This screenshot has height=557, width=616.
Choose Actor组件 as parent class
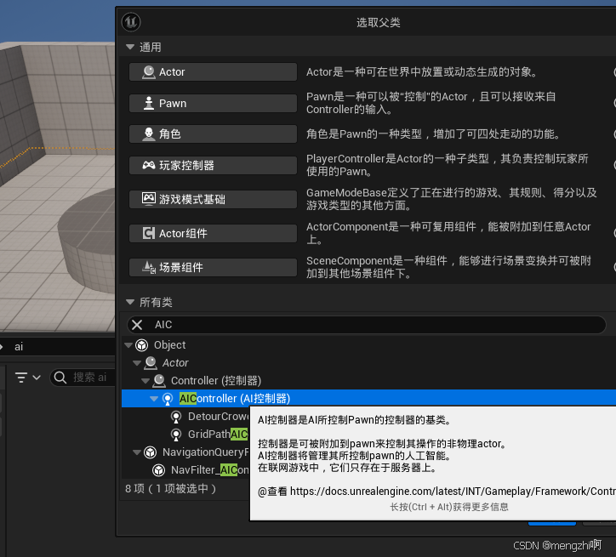point(213,234)
